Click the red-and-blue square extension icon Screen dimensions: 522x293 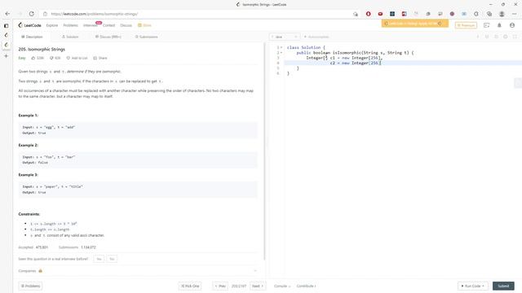[x=405, y=14]
